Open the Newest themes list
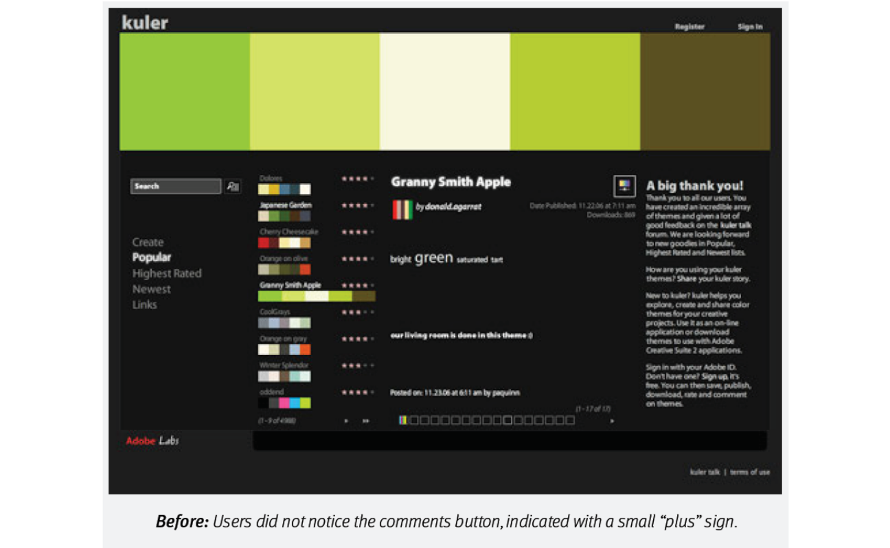 point(151,289)
